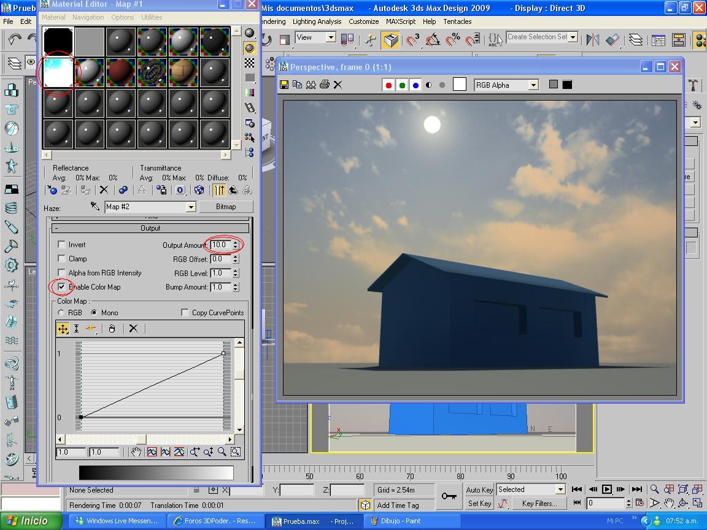Image resolution: width=707 pixels, height=530 pixels.
Task: Click the print image icon in render window
Action: [x=324, y=85]
